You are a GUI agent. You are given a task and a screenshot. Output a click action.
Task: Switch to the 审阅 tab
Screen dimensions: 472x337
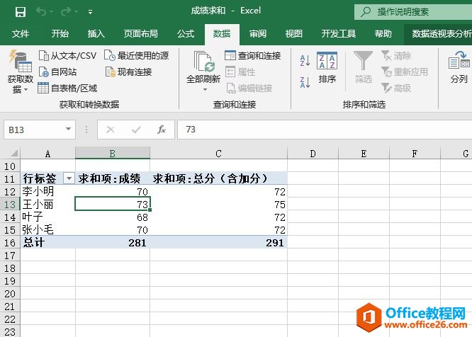click(x=258, y=34)
